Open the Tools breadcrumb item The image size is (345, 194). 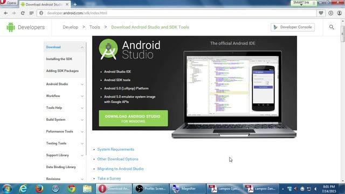95,27
